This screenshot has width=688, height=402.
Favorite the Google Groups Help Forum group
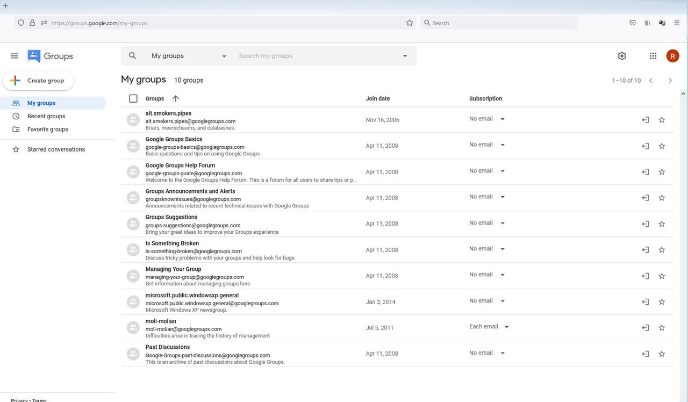pyautogui.click(x=662, y=172)
